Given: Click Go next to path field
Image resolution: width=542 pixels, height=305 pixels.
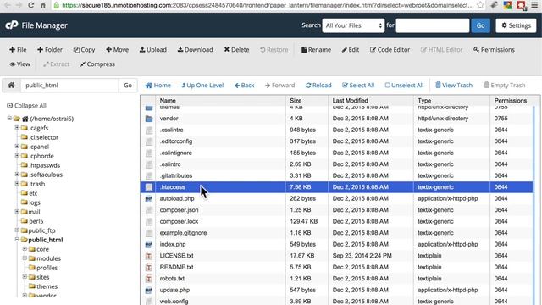Looking at the screenshot, I should click(128, 85).
